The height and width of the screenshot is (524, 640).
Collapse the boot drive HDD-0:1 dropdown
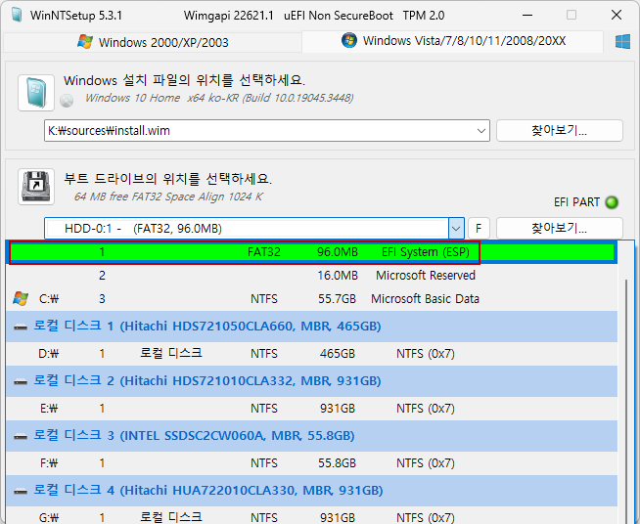point(456,229)
